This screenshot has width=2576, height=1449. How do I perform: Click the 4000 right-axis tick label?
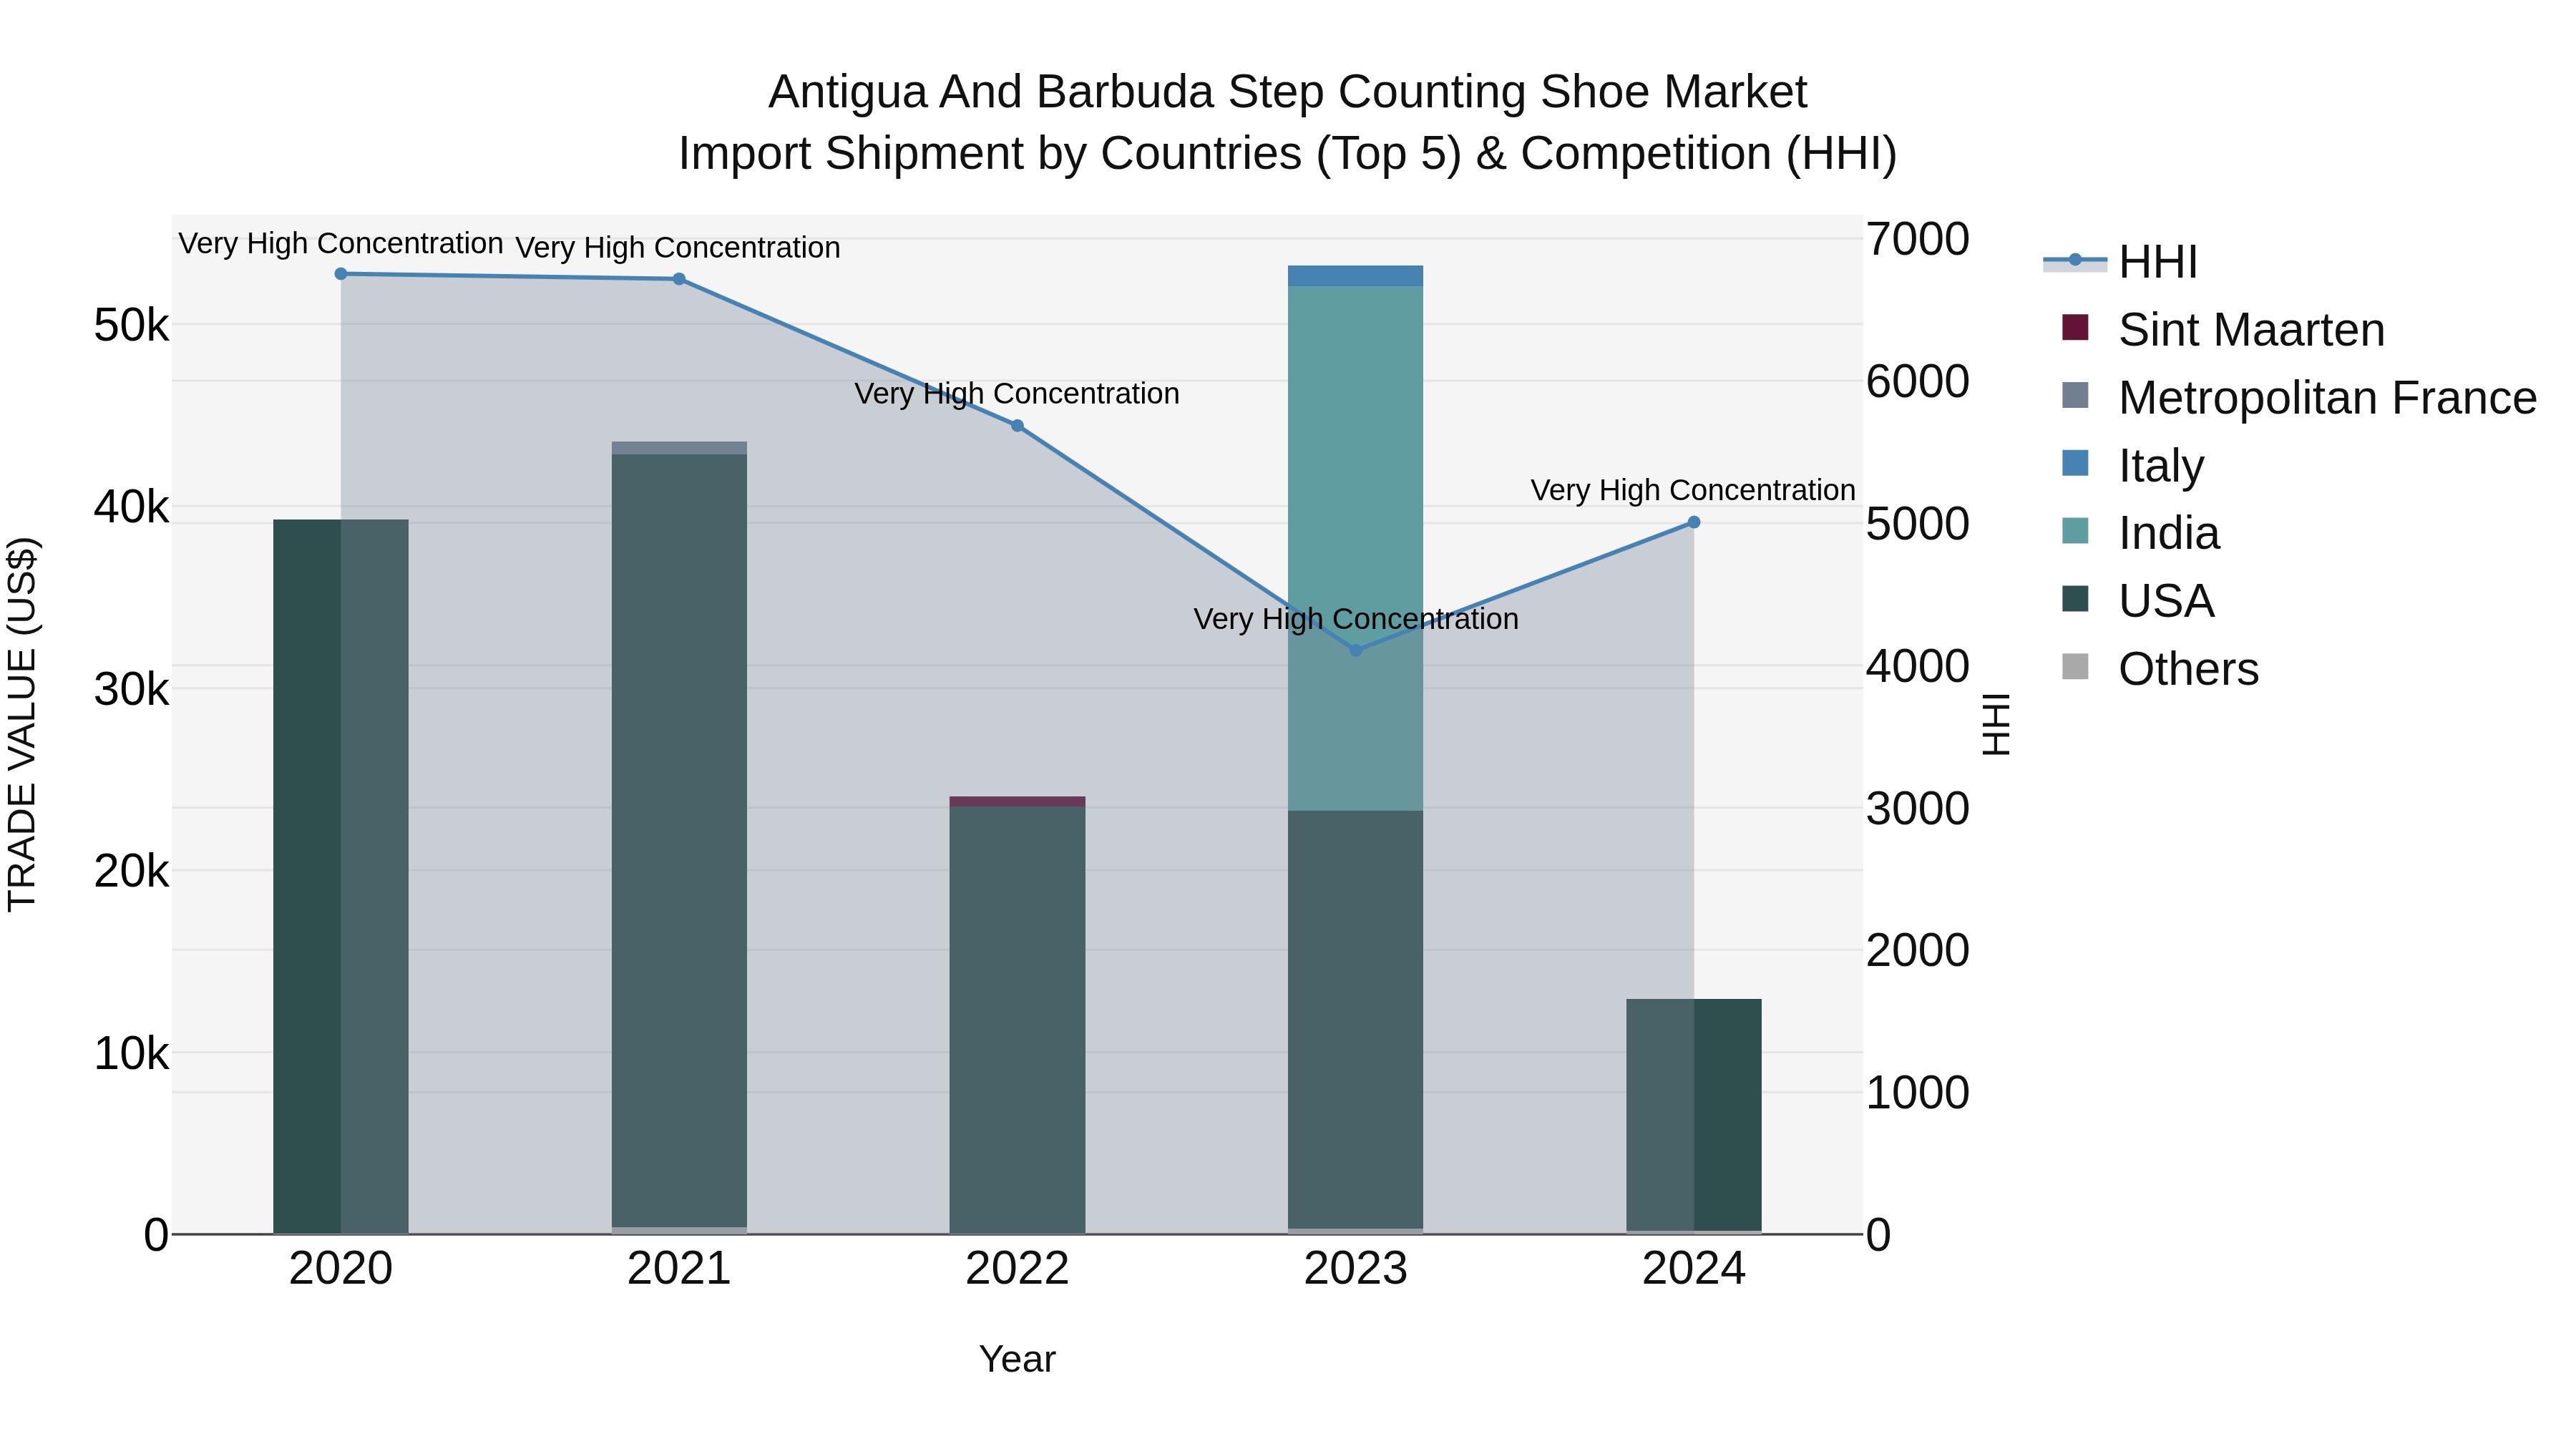click(1917, 666)
